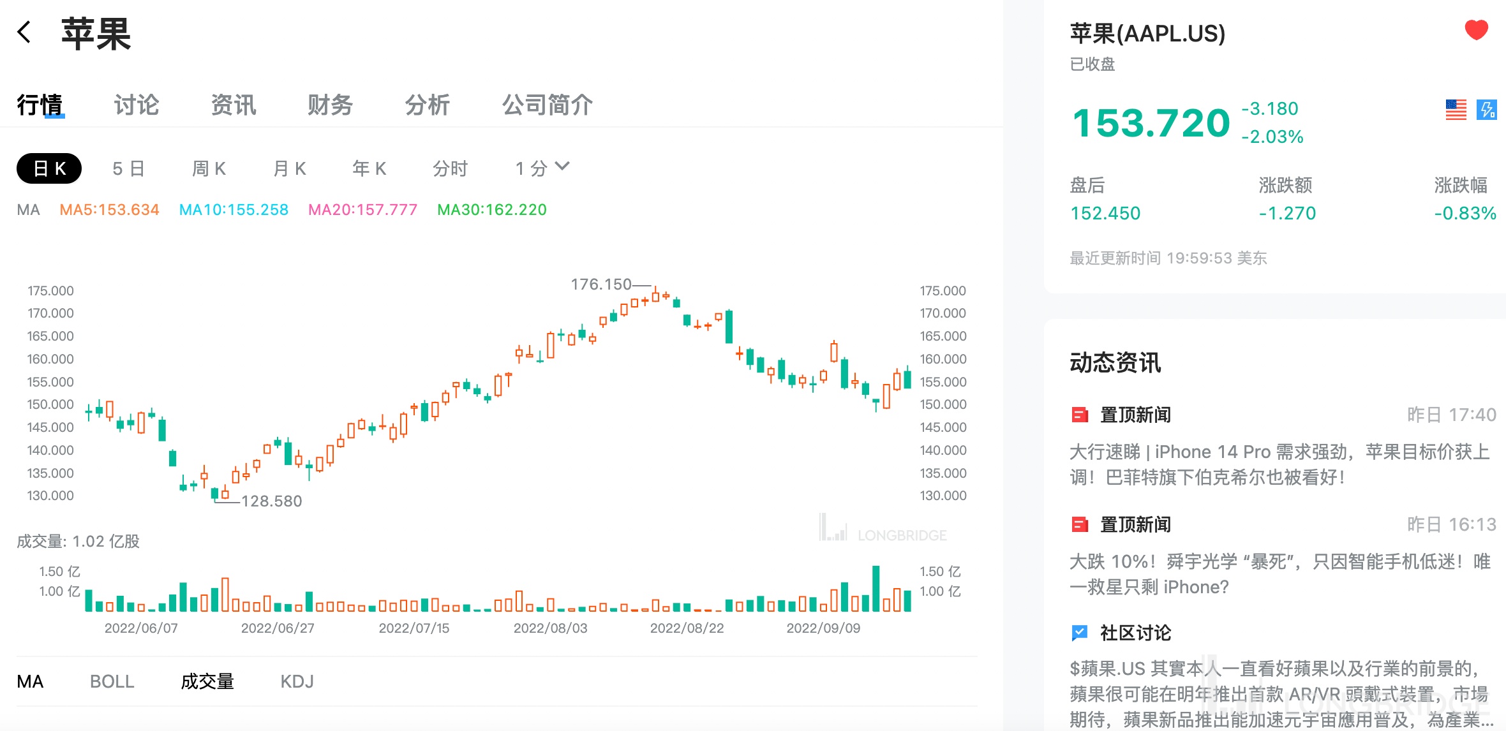1506x731 pixels.
Task: Select the 周K chart period
Action: tap(209, 168)
